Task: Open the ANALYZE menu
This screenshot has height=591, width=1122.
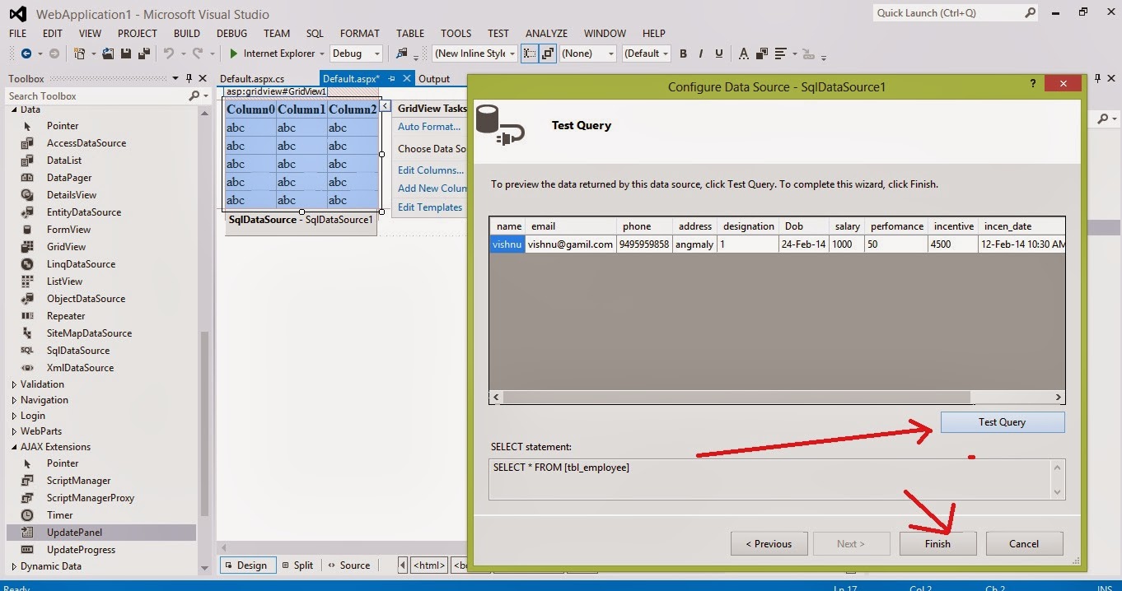Action: tap(546, 33)
